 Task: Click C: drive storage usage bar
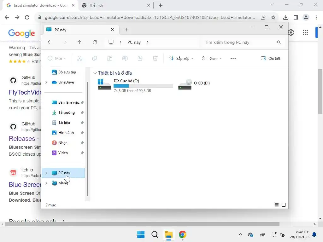click(x=144, y=86)
